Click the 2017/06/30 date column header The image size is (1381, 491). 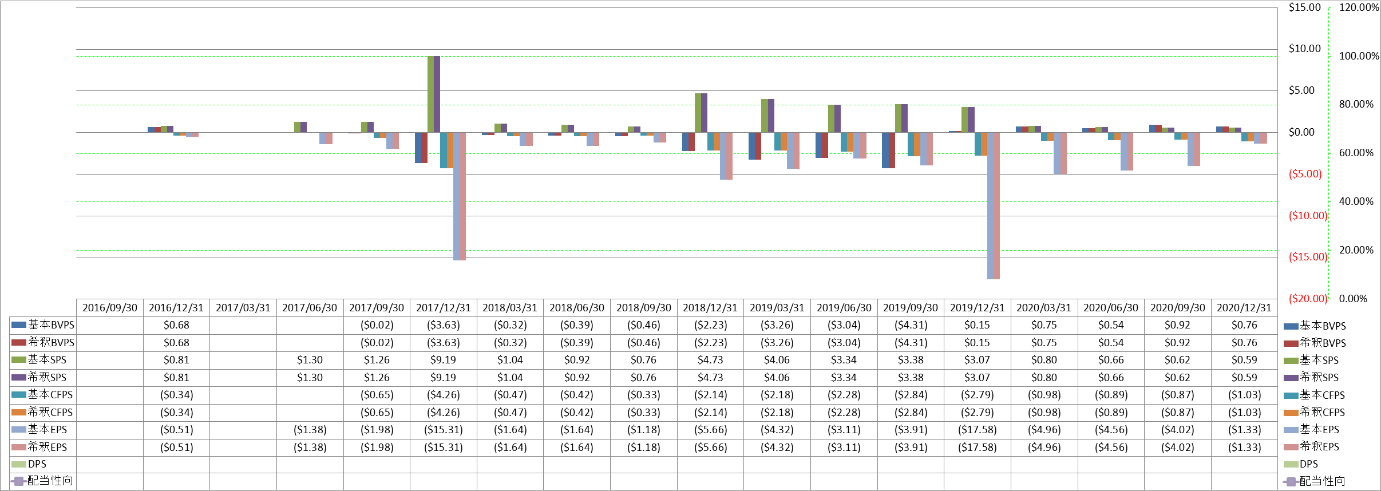pyautogui.click(x=310, y=308)
